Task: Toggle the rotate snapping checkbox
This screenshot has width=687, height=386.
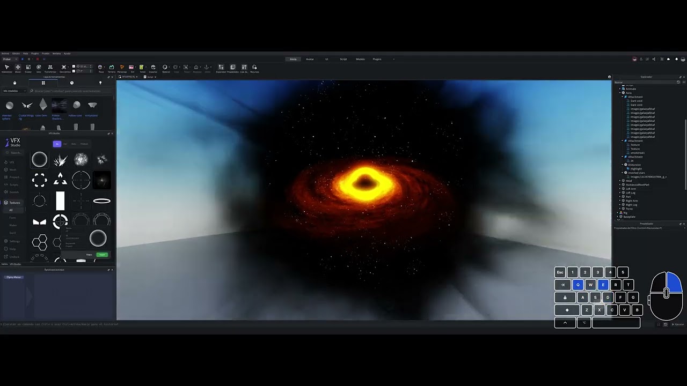Action: 74,71
